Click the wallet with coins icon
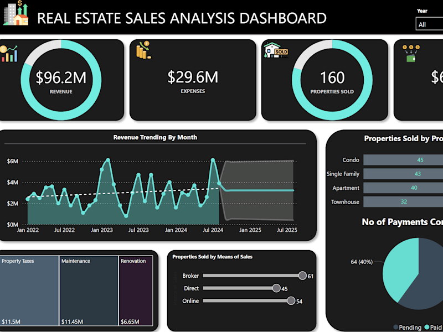The height and width of the screenshot is (332, 443). tap(411, 53)
